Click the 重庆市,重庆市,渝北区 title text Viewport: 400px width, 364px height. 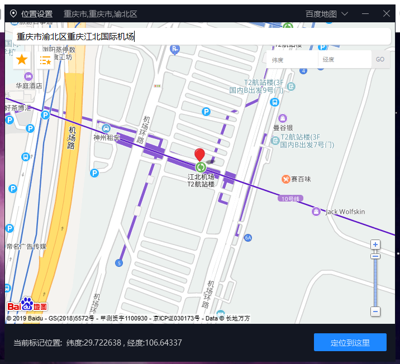point(100,14)
